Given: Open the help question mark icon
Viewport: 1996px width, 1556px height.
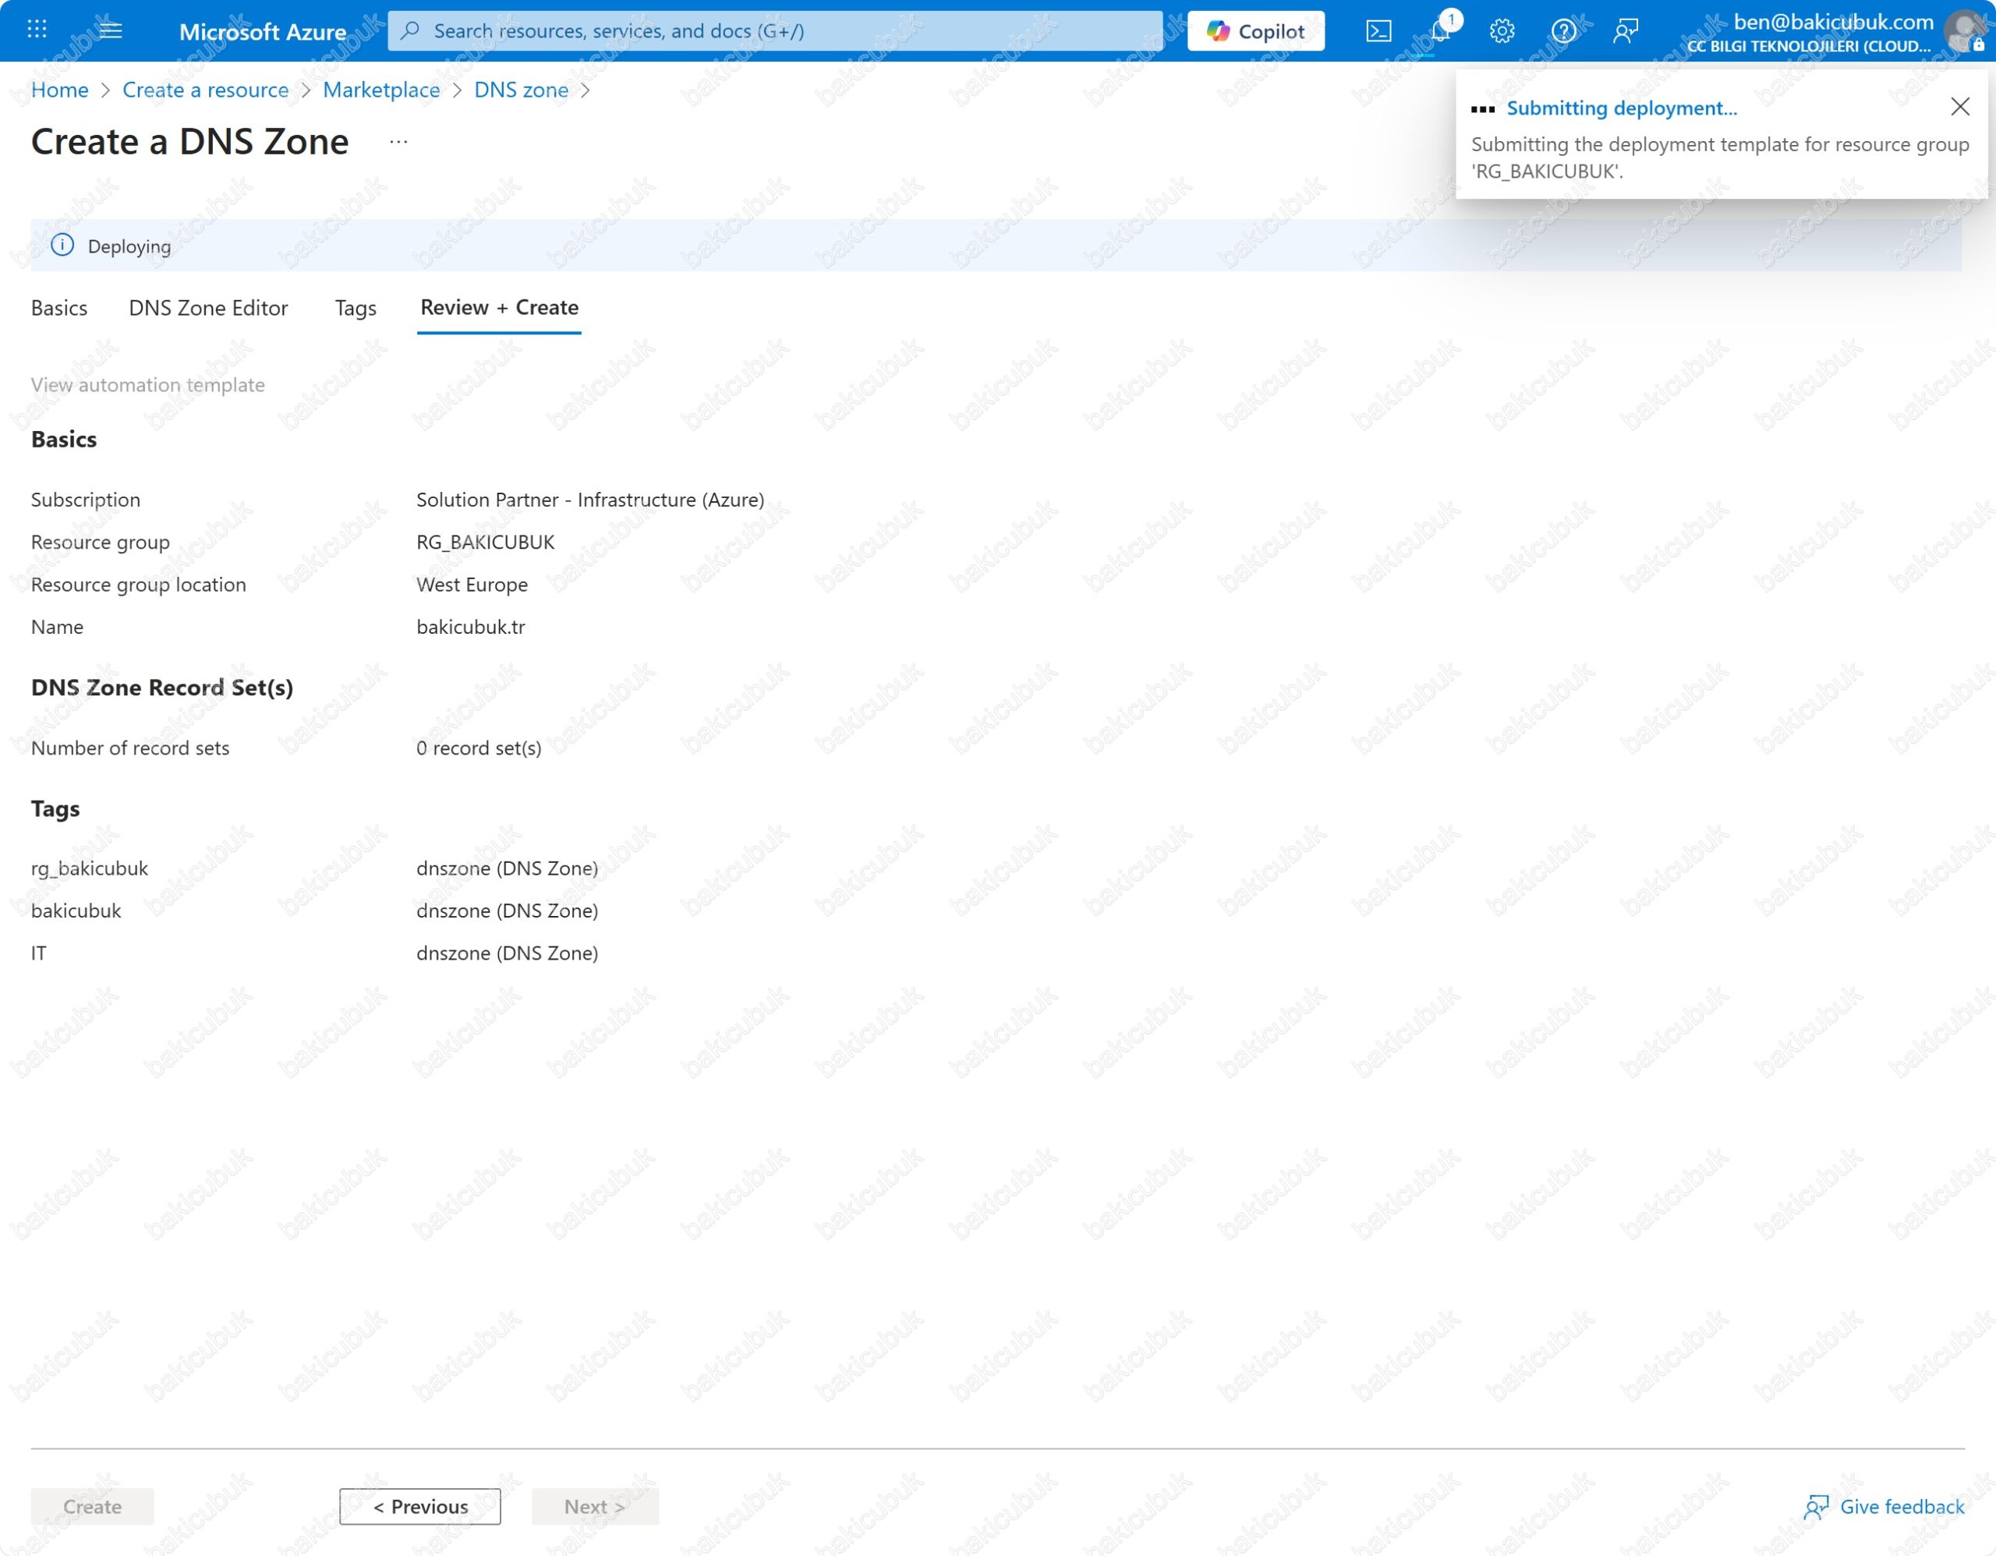Looking at the screenshot, I should click(1564, 31).
